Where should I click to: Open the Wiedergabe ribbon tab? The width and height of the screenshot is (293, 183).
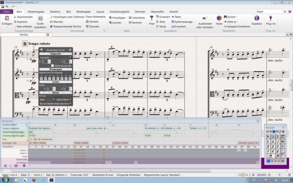pyautogui.click(x=82, y=11)
